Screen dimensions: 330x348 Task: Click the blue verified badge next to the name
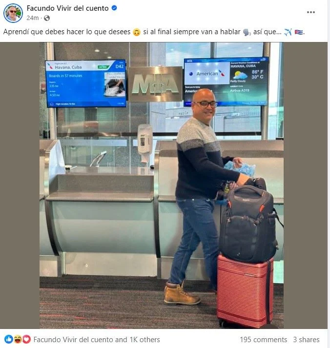(x=114, y=8)
